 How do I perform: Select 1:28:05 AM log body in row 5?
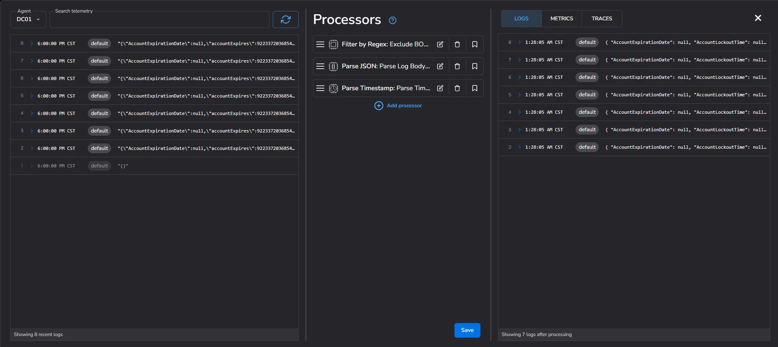(686, 95)
